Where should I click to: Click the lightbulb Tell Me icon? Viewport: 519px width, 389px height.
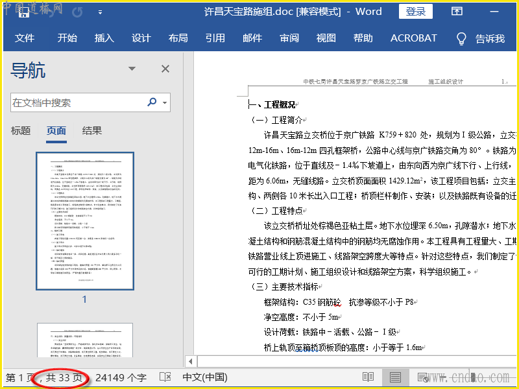click(461, 38)
